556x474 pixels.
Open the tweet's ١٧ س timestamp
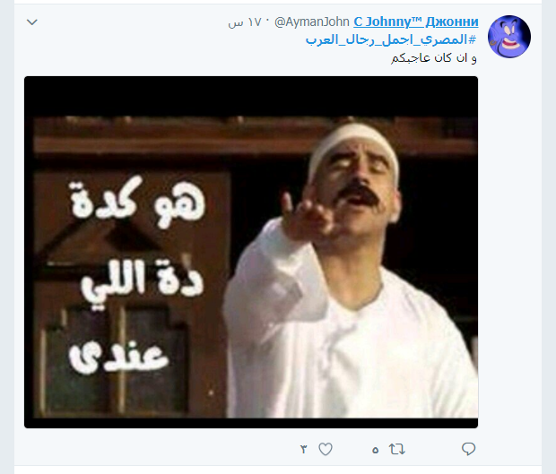[x=244, y=22]
